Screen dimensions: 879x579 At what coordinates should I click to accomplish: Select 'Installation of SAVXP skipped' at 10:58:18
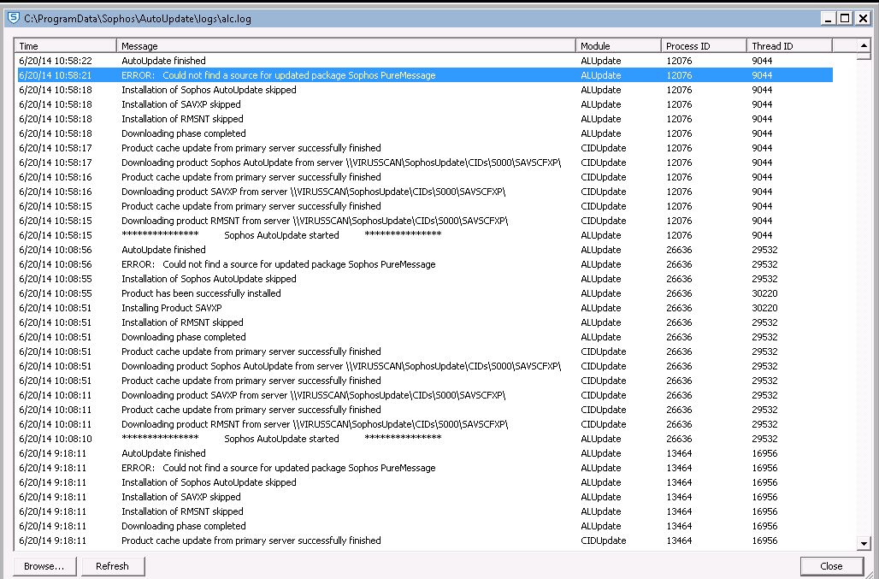tap(425, 104)
